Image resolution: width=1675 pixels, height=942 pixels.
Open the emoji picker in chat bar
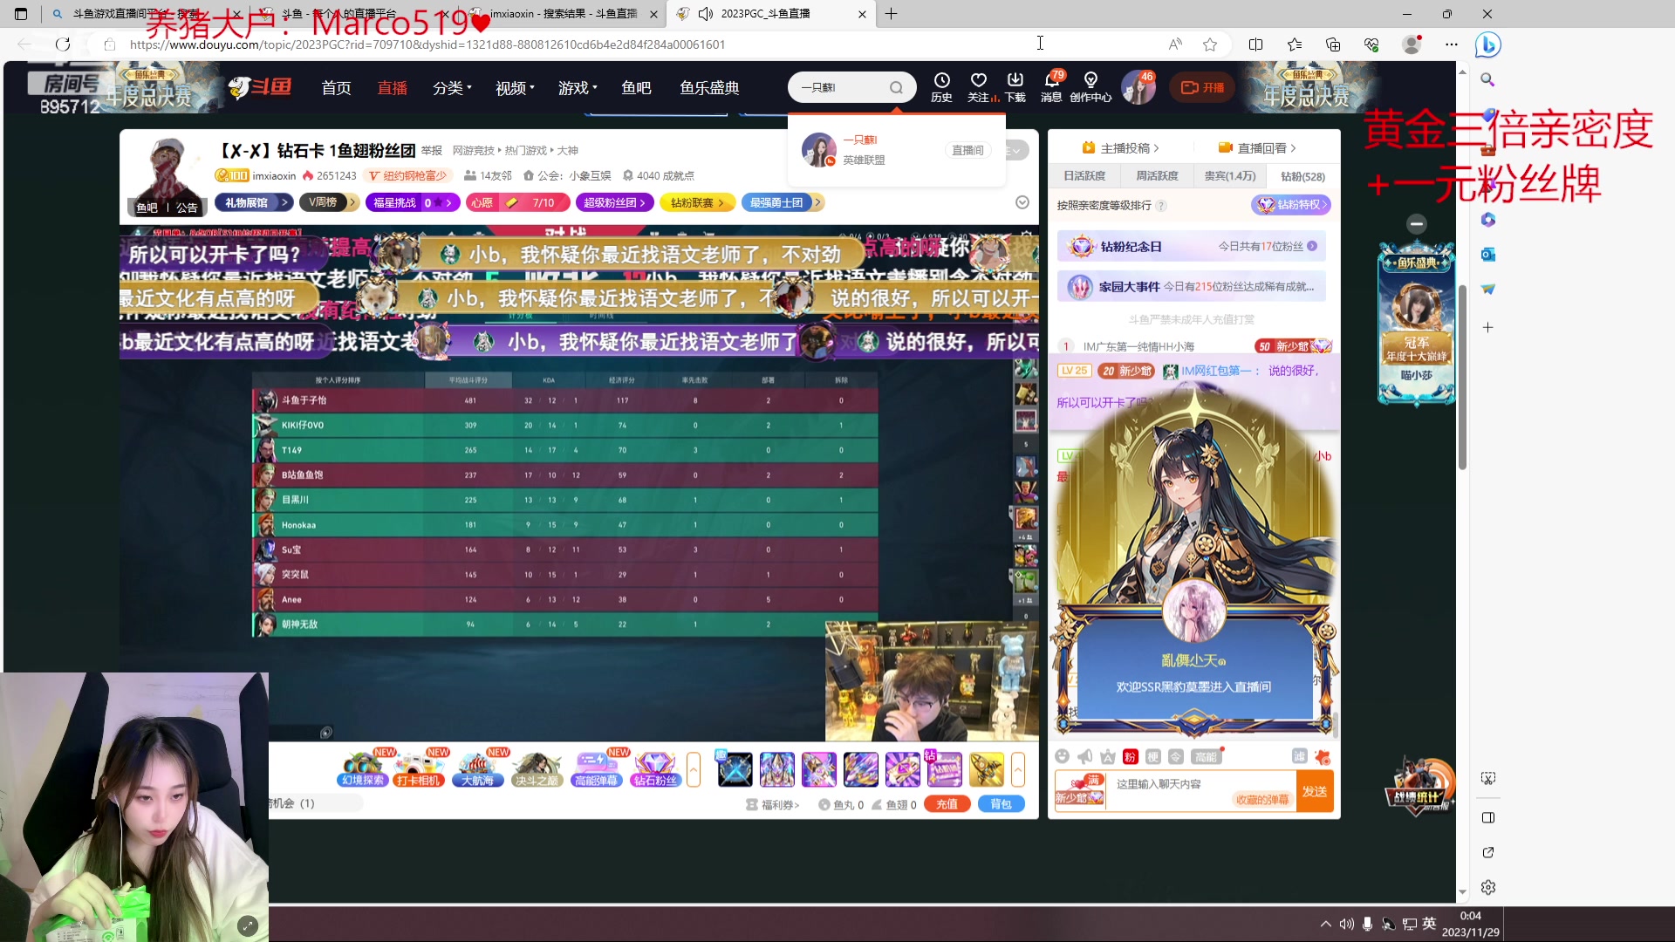point(1063,757)
